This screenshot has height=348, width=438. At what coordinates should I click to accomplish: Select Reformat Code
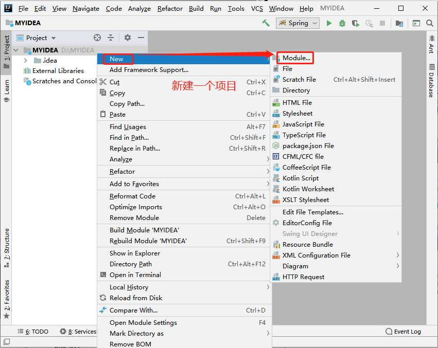(x=184, y=196)
